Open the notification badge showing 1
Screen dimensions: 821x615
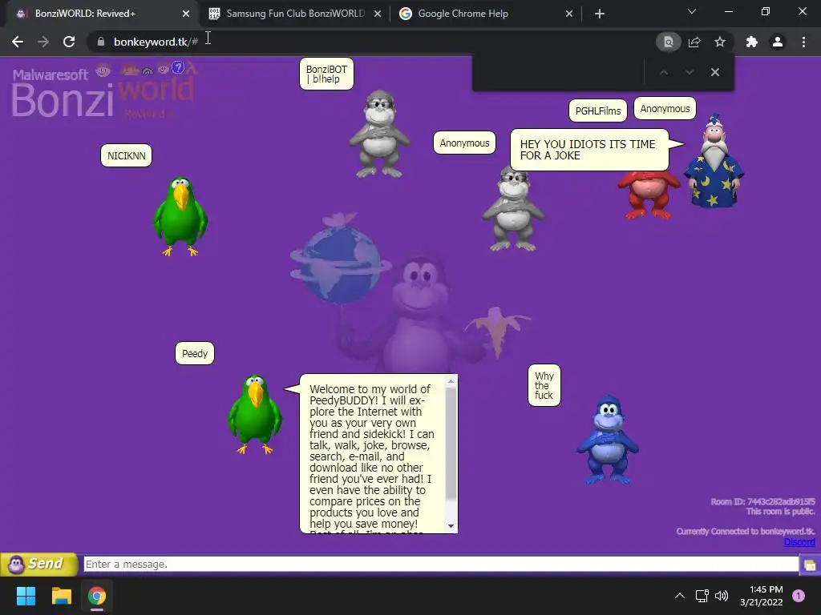click(799, 596)
